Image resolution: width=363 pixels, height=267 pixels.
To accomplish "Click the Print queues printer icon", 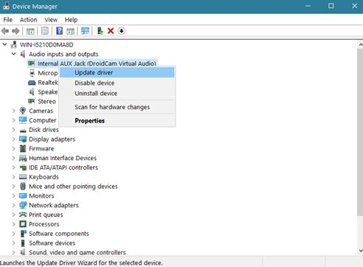I will (x=23, y=215).
